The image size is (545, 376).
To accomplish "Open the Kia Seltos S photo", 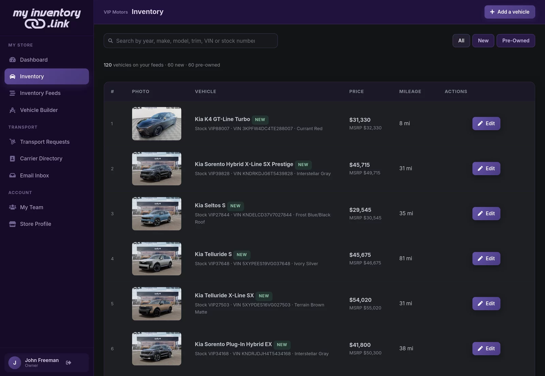I will (157, 214).
